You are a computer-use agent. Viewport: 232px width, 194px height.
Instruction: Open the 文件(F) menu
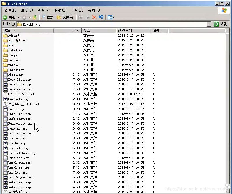point(10,10)
